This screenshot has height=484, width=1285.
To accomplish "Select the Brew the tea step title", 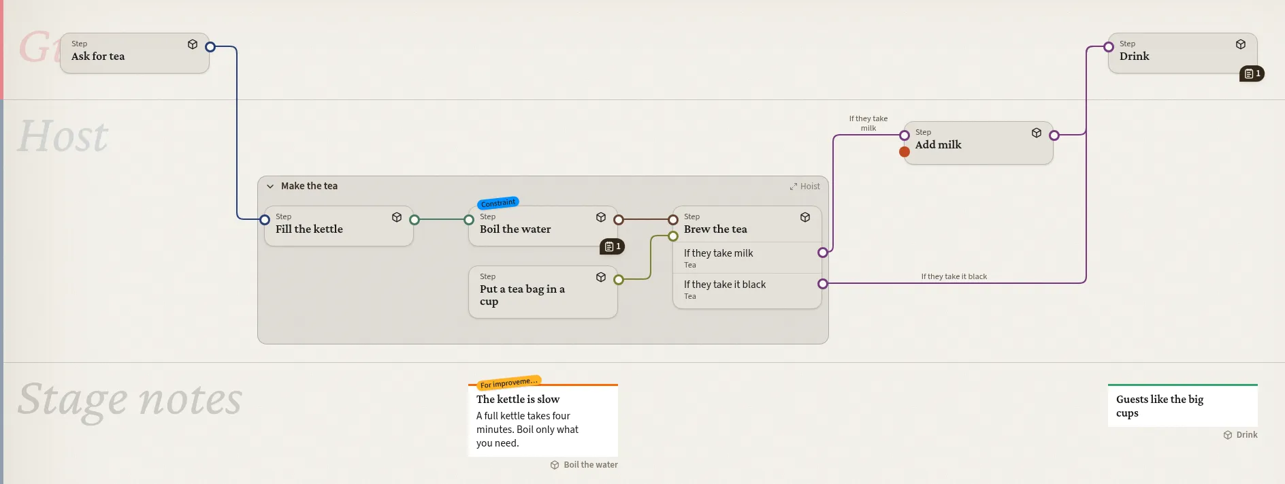I will point(715,229).
